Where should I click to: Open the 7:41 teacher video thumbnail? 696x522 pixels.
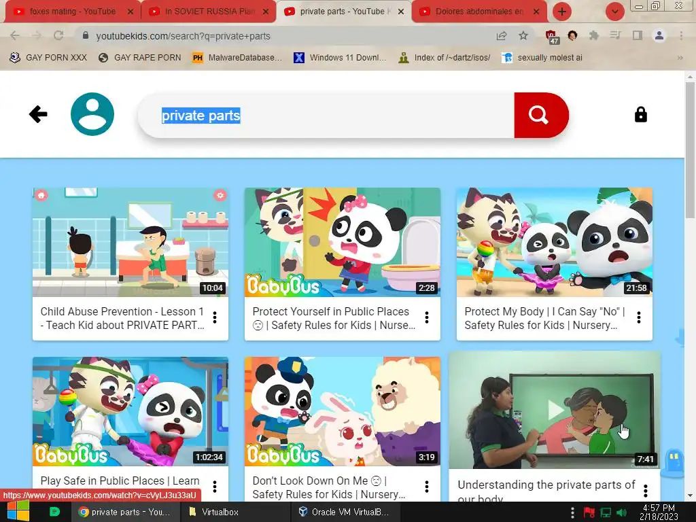tap(555, 411)
